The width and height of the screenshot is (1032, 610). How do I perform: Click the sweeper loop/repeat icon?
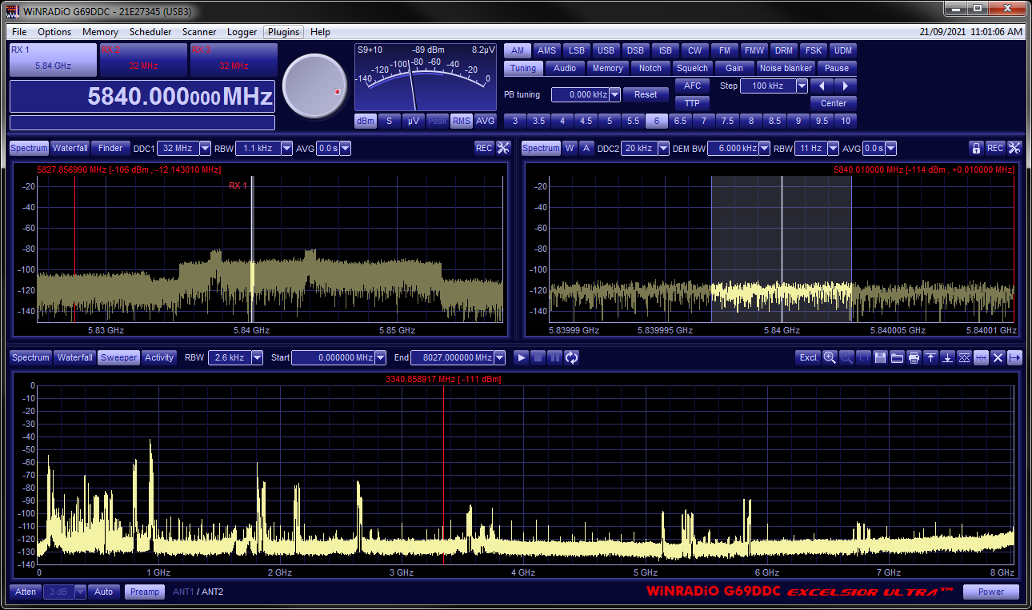[x=571, y=357]
